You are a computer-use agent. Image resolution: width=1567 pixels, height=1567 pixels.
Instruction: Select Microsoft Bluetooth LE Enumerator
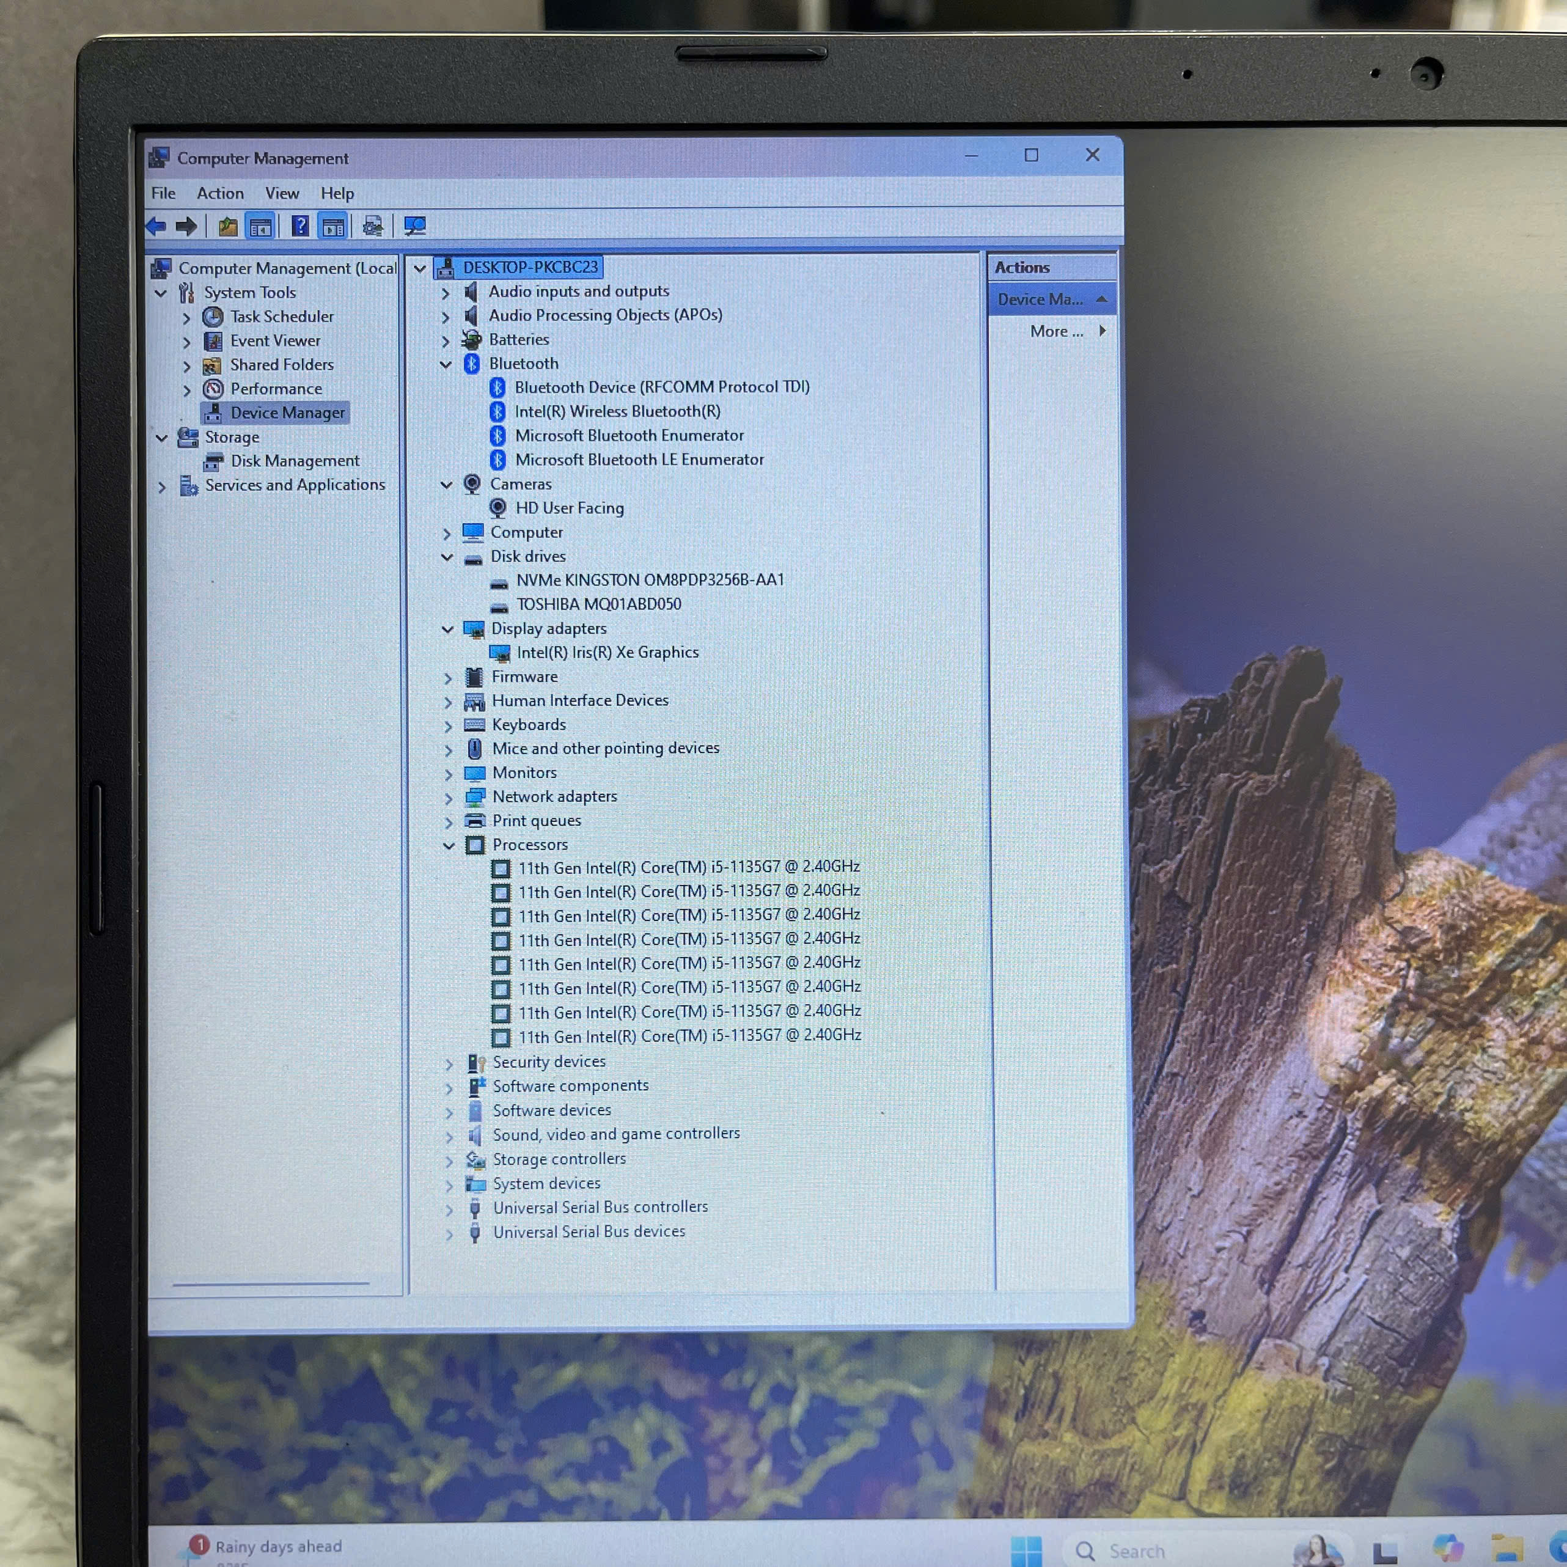(x=639, y=459)
